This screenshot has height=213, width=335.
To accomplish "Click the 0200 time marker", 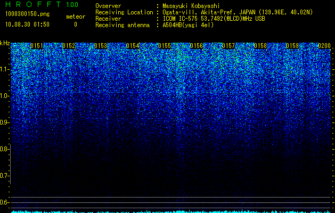I will (x=324, y=46).
